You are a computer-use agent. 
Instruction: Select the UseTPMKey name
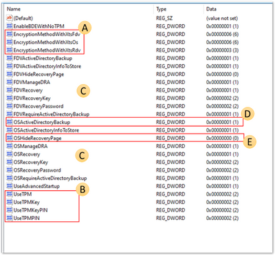coord(27,203)
